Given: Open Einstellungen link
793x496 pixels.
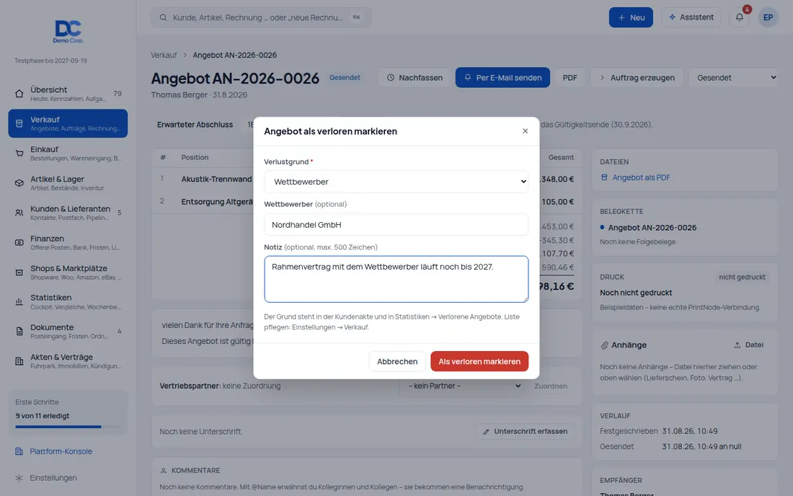Looking at the screenshot, I should tap(53, 478).
